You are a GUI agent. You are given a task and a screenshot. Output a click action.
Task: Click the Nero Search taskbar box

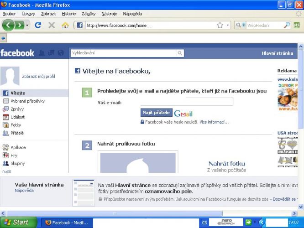(226, 222)
